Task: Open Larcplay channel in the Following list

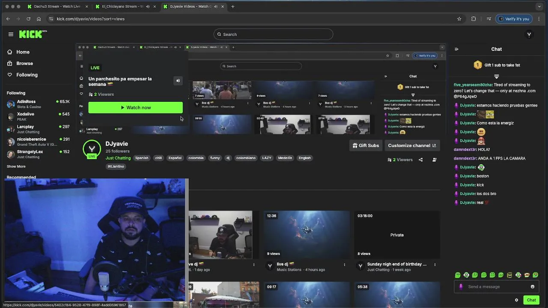Action: pos(38,129)
